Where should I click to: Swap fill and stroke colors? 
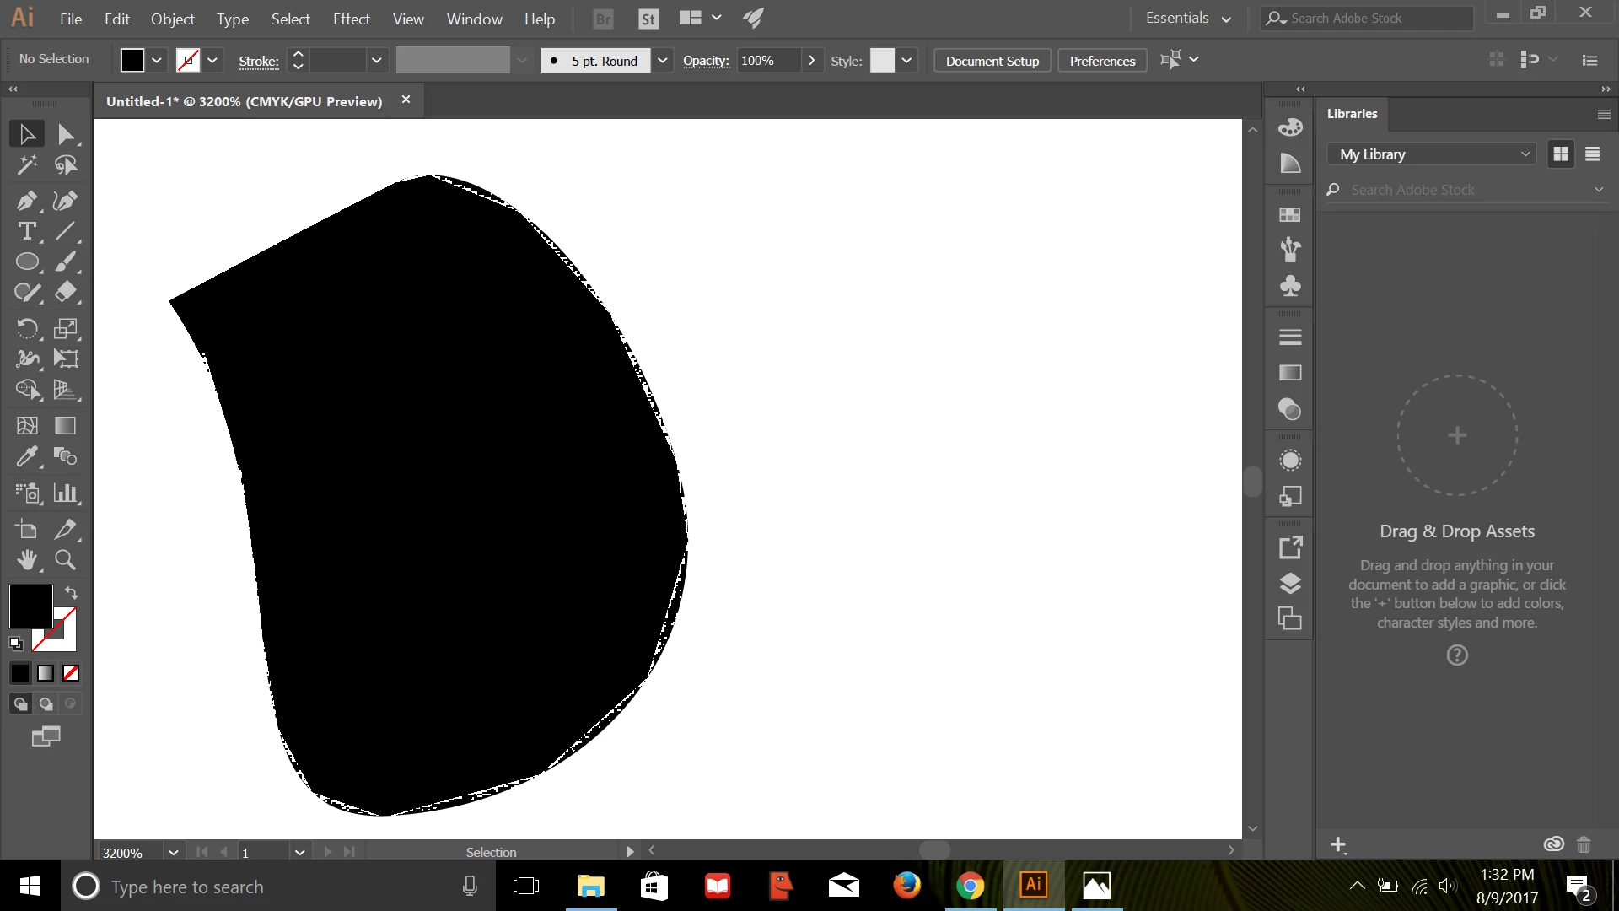point(72,593)
